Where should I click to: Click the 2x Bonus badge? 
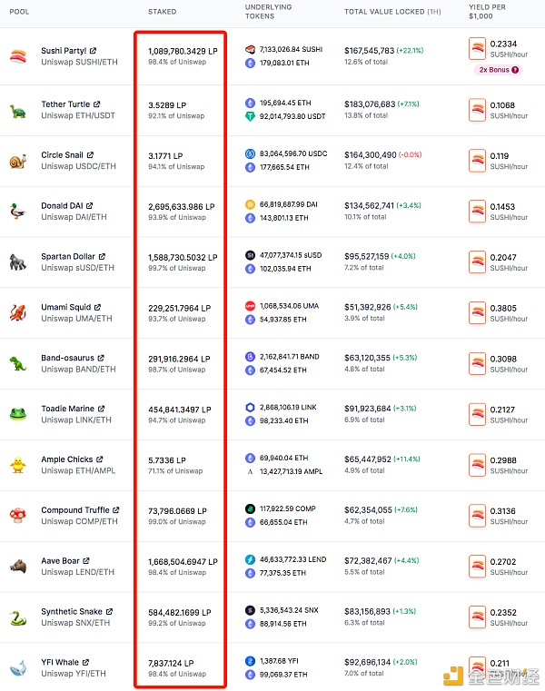tap(493, 69)
